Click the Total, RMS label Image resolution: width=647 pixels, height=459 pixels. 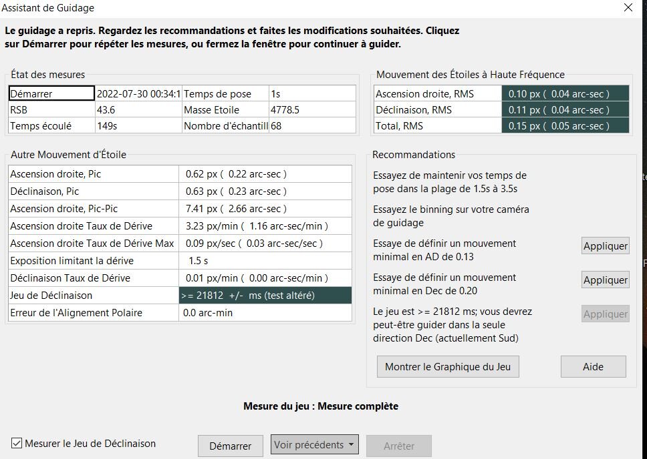point(438,125)
